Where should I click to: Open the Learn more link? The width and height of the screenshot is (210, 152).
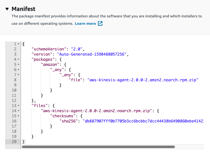(85, 23)
